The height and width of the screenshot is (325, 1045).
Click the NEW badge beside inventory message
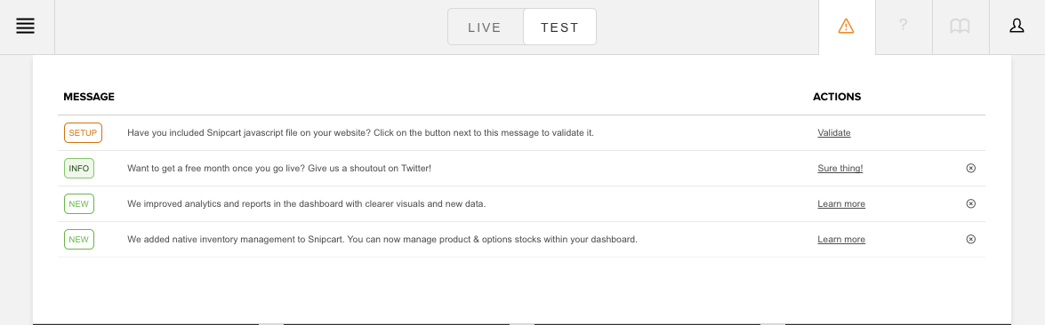pos(78,238)
